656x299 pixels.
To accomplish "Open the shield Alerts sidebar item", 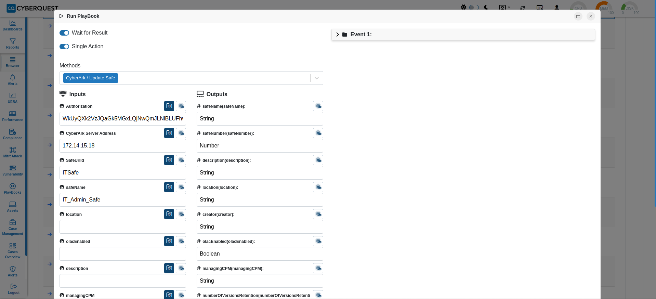I will pyautogui.click(x=13, y=272).
